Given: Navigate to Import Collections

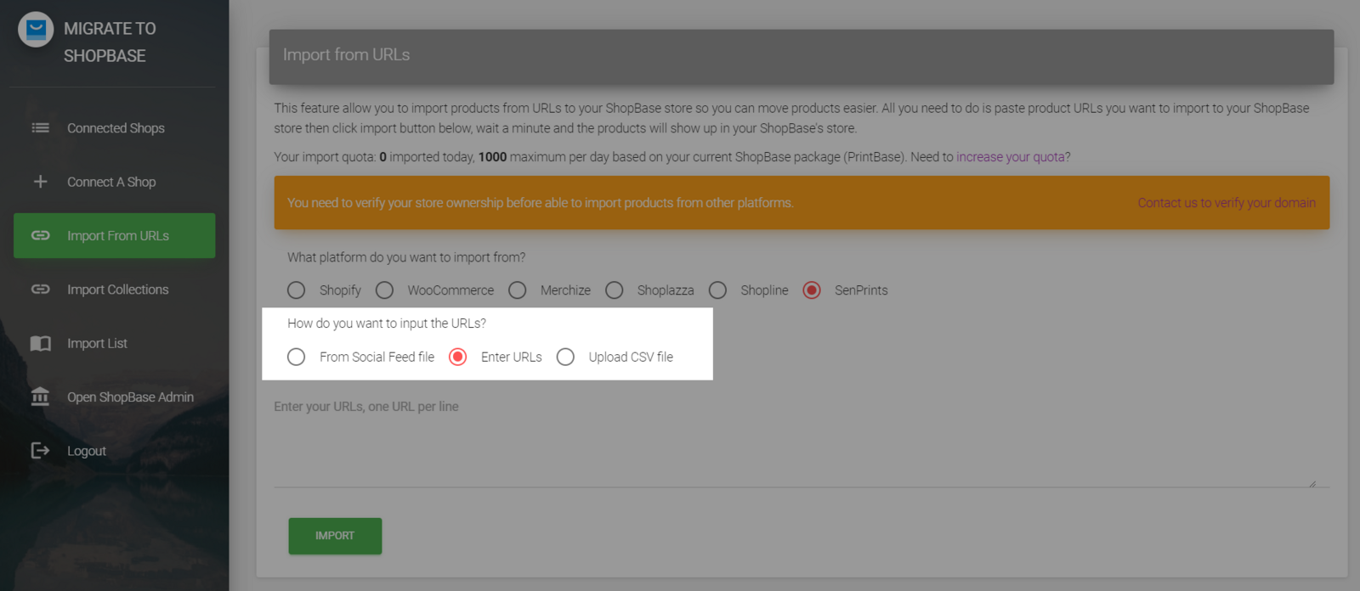Looking at the screenshot, I should click(x=114, y=290).
